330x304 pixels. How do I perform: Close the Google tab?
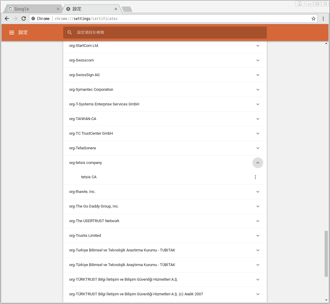coord(58,9)
